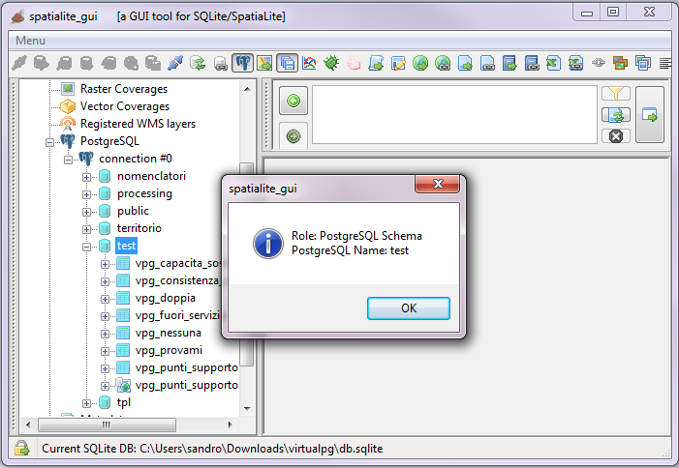Click the load shapefile globe-arrow icon
The image size is (679, 468).
click(420, 63)
